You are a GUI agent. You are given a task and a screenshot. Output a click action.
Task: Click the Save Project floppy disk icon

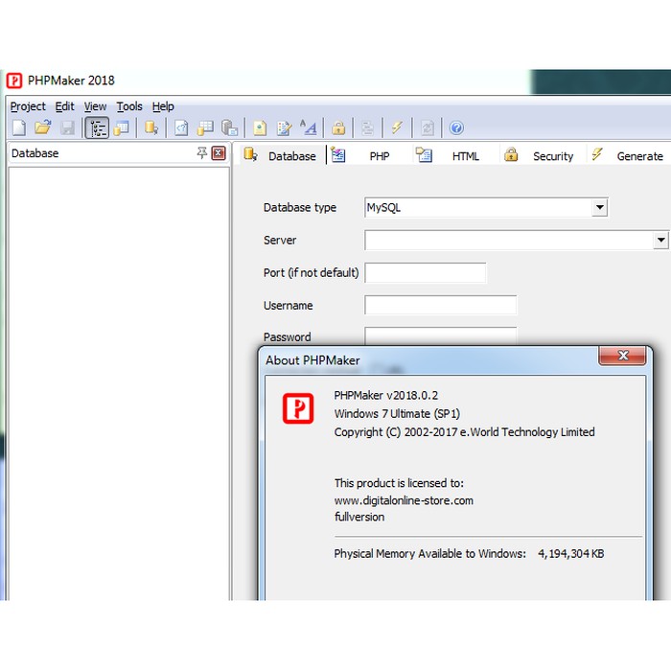click(x=67, y=127)
